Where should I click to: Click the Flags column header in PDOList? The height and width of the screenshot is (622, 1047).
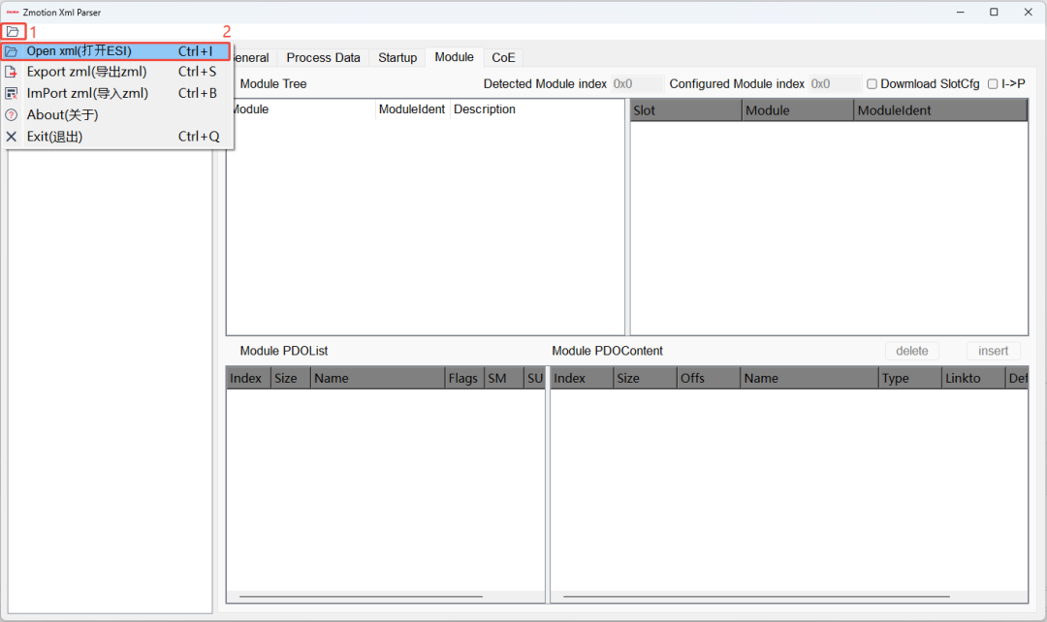coord(464,378)
